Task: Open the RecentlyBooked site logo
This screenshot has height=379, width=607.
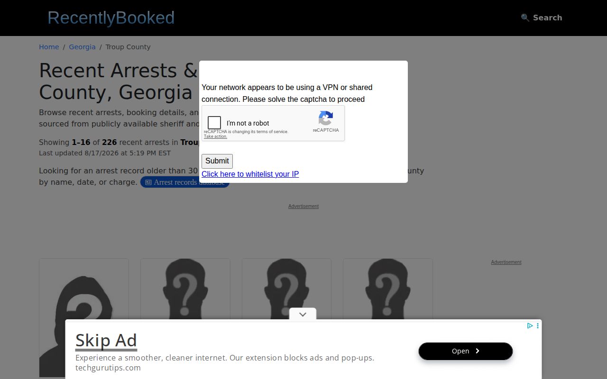Action: point(111,18)
